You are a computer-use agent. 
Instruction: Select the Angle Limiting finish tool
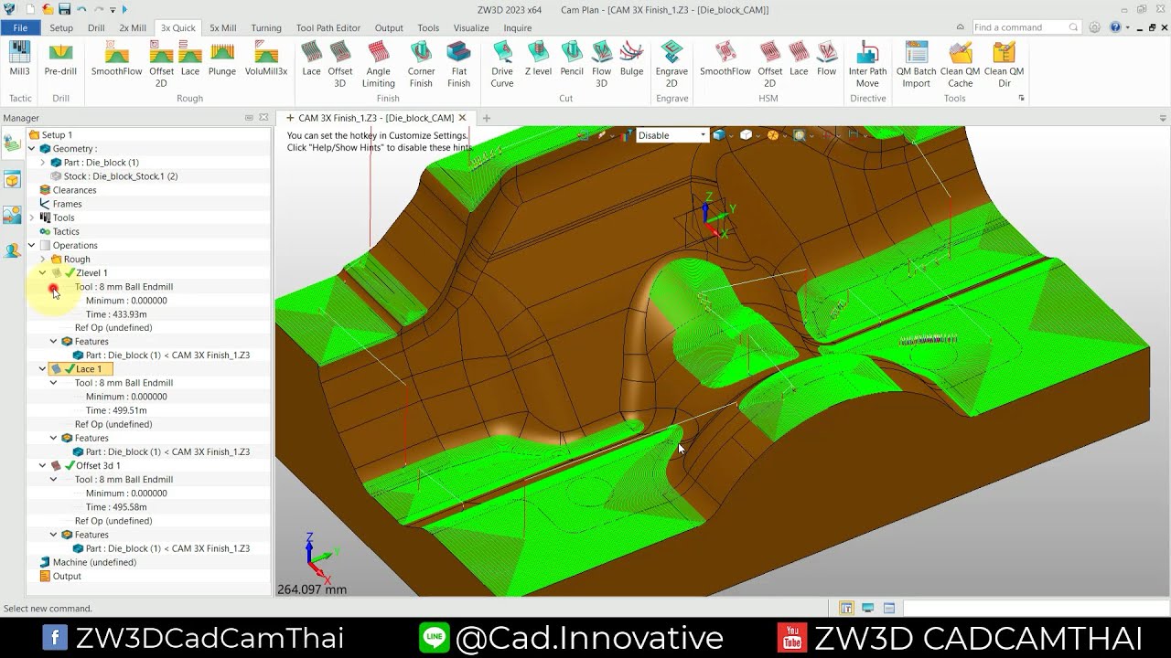coord(379,64)
